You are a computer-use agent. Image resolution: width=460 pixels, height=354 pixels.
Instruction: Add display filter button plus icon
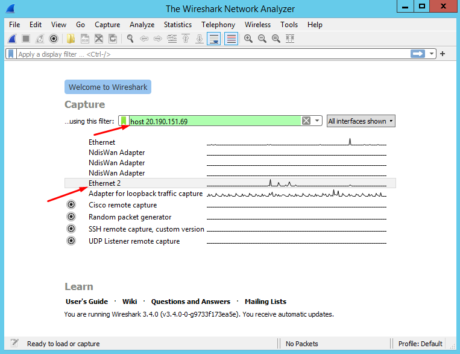443,54
